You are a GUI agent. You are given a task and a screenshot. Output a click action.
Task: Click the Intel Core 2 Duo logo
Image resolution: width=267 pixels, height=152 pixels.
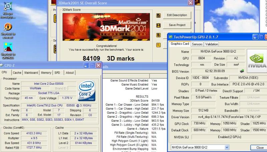(86, 91)
